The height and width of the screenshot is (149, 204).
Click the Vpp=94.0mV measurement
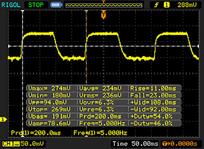pyautogui.click(x=47, y=103)
